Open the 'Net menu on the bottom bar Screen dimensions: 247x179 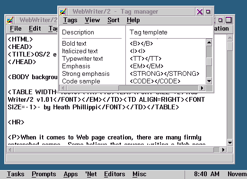[91, 174]
